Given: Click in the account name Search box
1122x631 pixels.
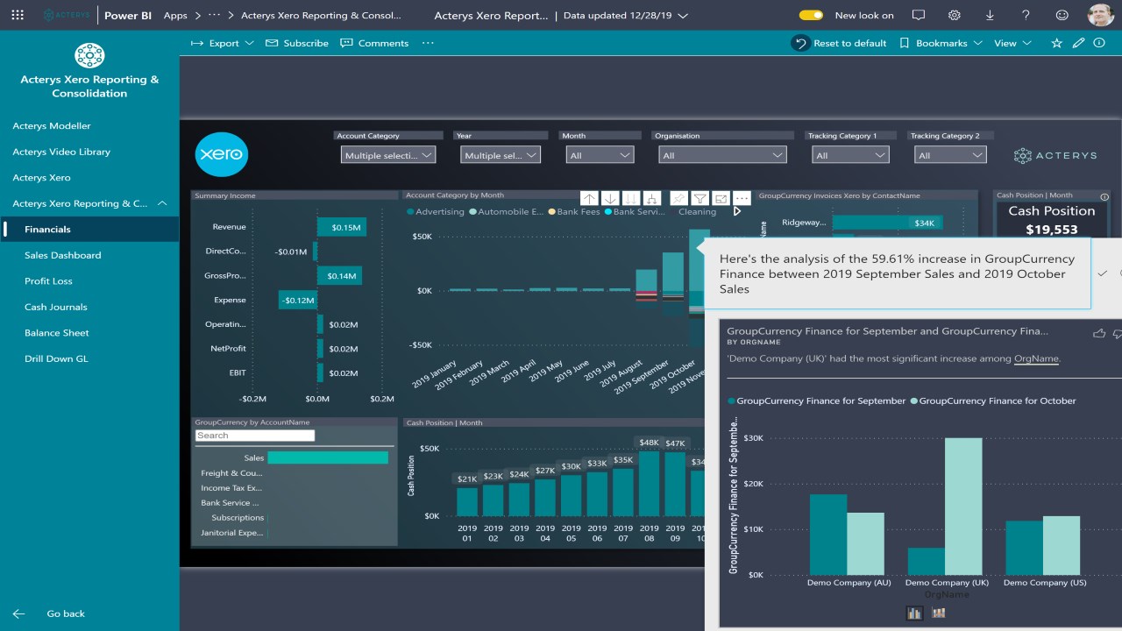Looking at the screenshot, I should pyautogui.click(x=254, y=436).
